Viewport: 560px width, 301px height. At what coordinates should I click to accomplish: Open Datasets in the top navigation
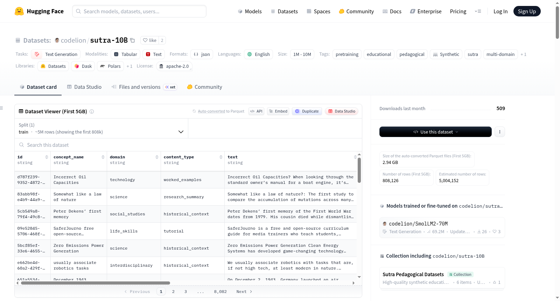(284, 11)
